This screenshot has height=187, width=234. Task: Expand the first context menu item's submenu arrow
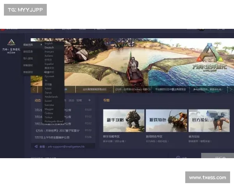[x=41, y=44]
